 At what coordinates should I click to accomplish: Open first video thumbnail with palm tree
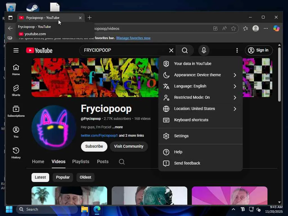69,195
